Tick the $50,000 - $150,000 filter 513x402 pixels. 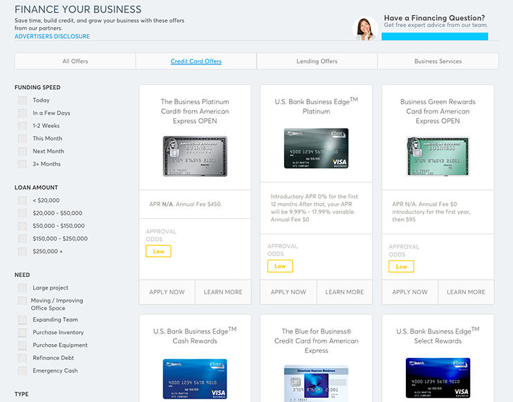22,226
